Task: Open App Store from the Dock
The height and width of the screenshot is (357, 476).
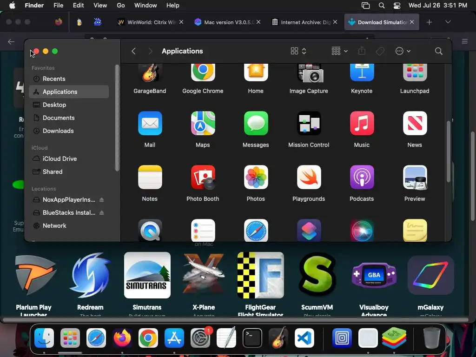Action: (x=174, y=338)
